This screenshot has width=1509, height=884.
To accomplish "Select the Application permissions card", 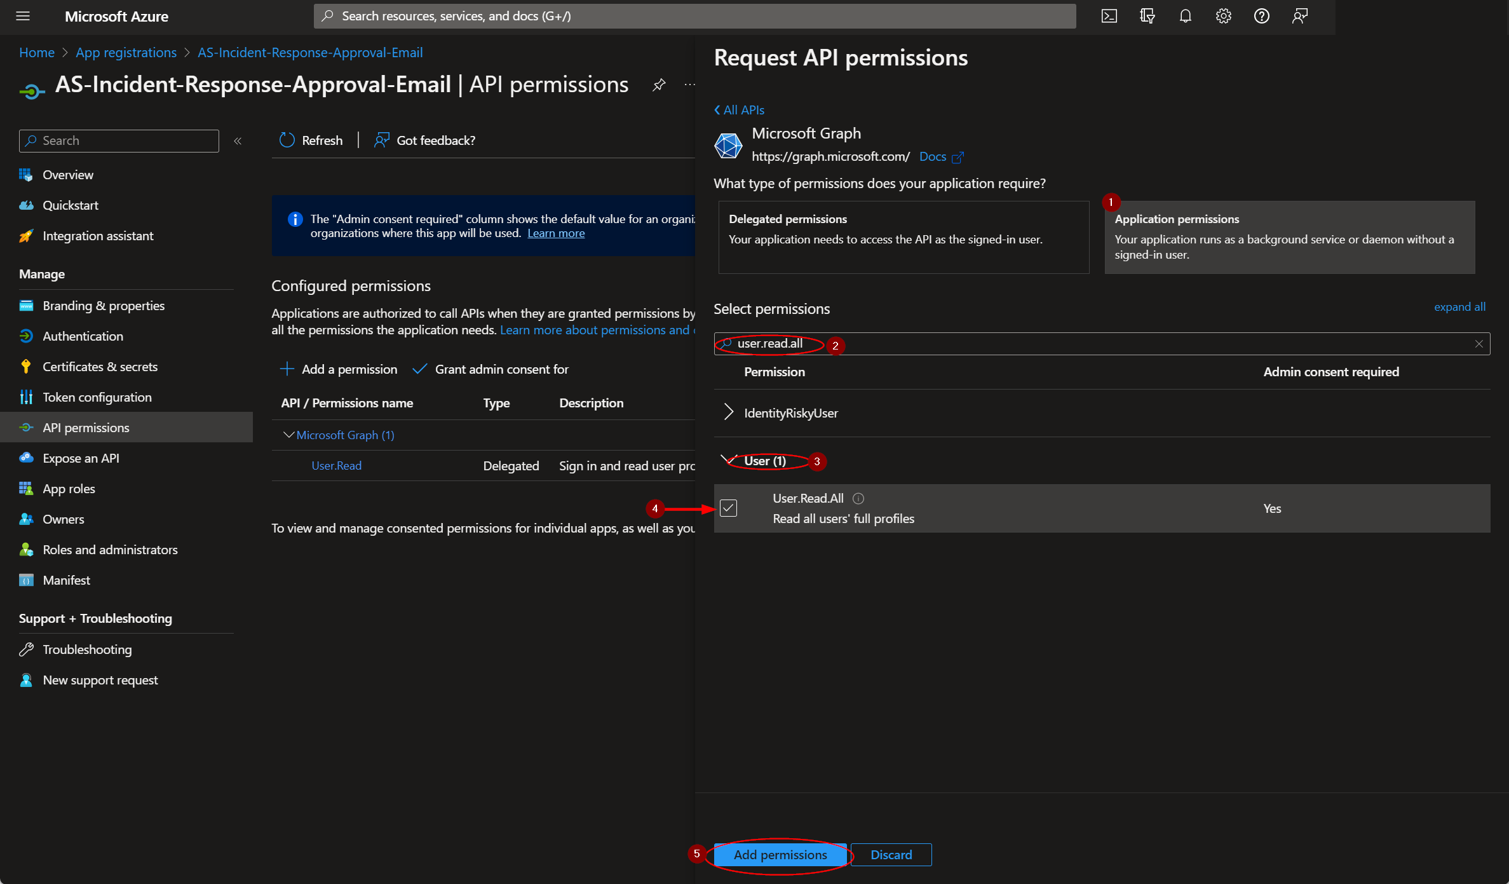I will tap(1290, 237).
